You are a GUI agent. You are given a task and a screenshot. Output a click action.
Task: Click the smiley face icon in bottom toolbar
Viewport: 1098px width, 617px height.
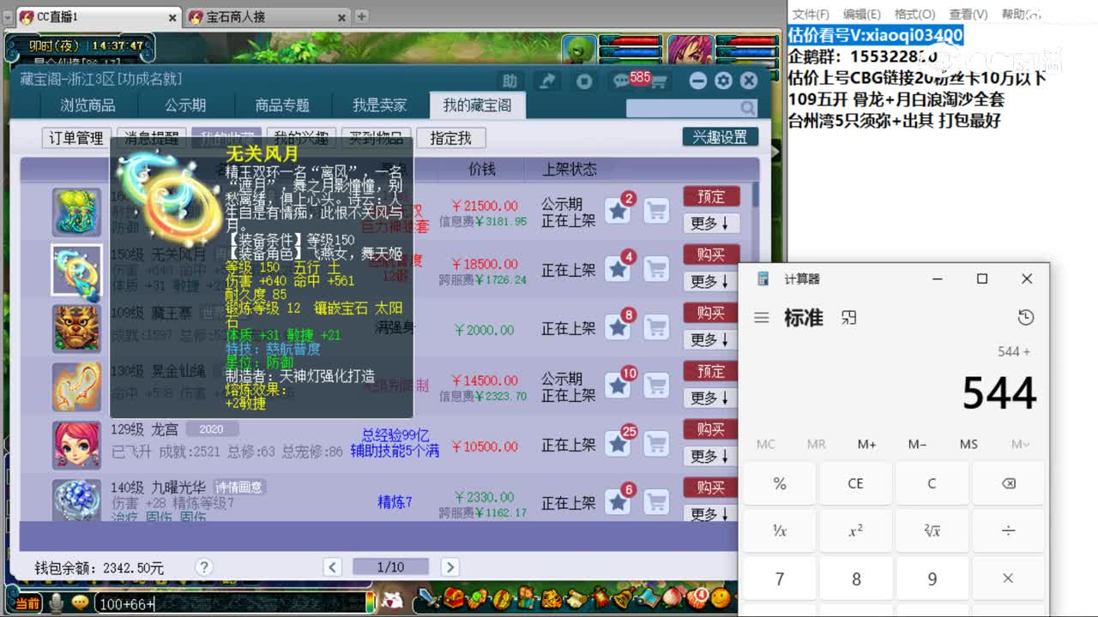(x=721, y=596)
